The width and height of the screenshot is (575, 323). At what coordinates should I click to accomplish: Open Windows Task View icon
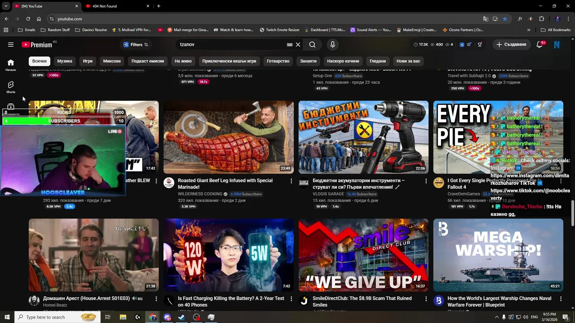click(x=108, y=317)
